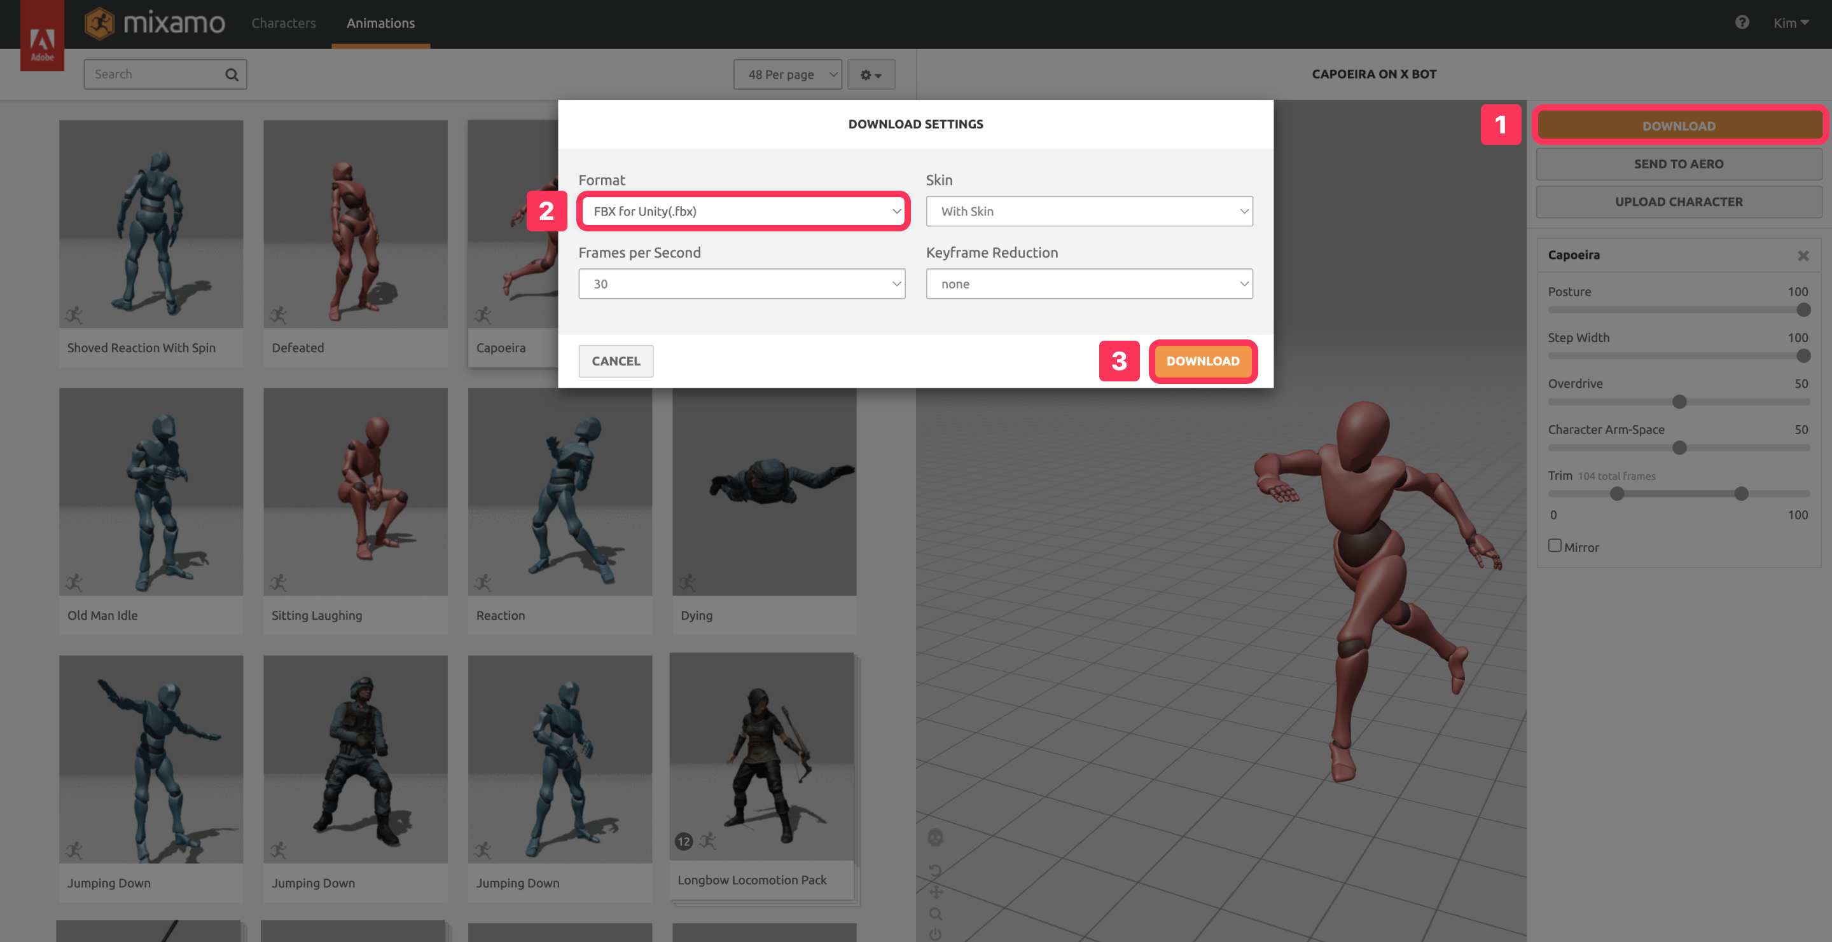
Task: Click the search magnifier icon
Action: (x=231, y=74)
